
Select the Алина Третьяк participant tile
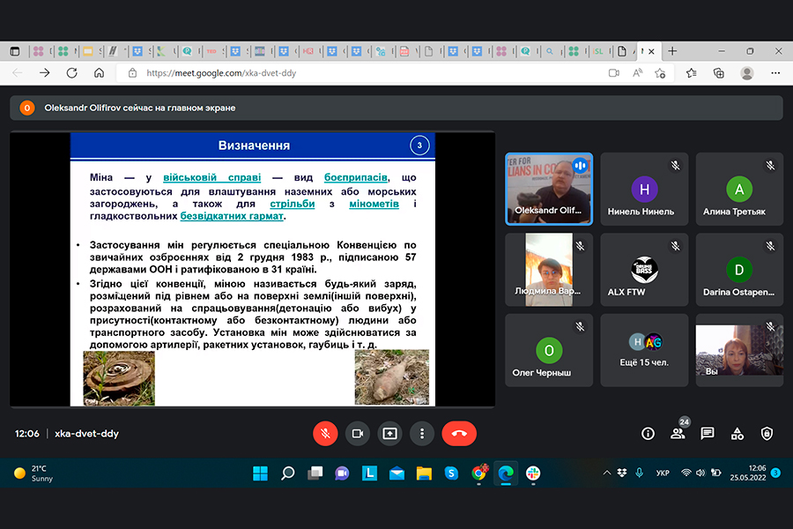click(x=739, y=189)
